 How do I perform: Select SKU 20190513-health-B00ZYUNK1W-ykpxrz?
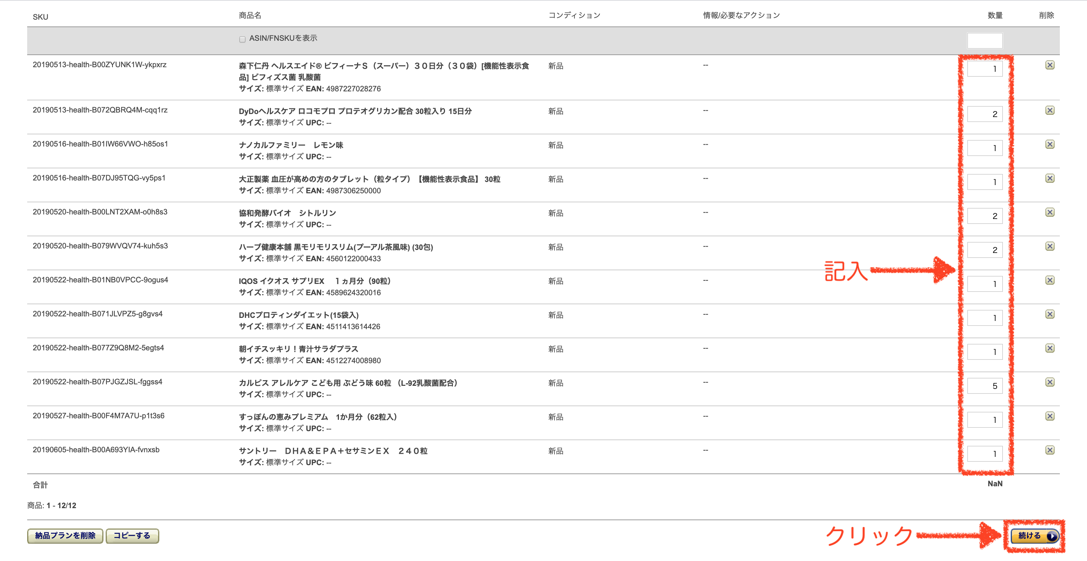click(100, 65)
